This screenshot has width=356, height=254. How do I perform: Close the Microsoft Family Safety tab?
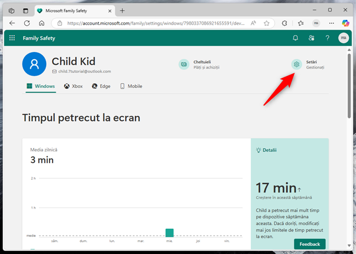[110, 11]
